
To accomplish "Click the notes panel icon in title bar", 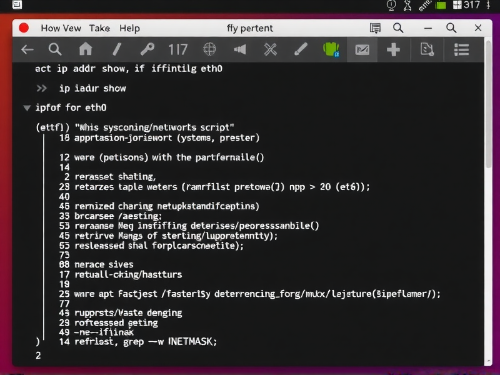I will [376, 28].
